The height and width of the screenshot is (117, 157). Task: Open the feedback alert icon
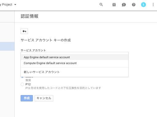tap(124, 5)
